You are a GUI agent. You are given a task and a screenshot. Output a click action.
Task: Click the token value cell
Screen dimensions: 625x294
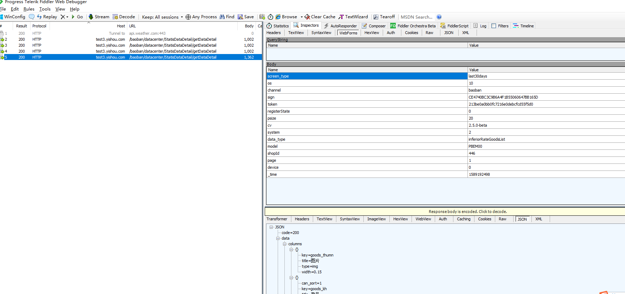point(546,104)
